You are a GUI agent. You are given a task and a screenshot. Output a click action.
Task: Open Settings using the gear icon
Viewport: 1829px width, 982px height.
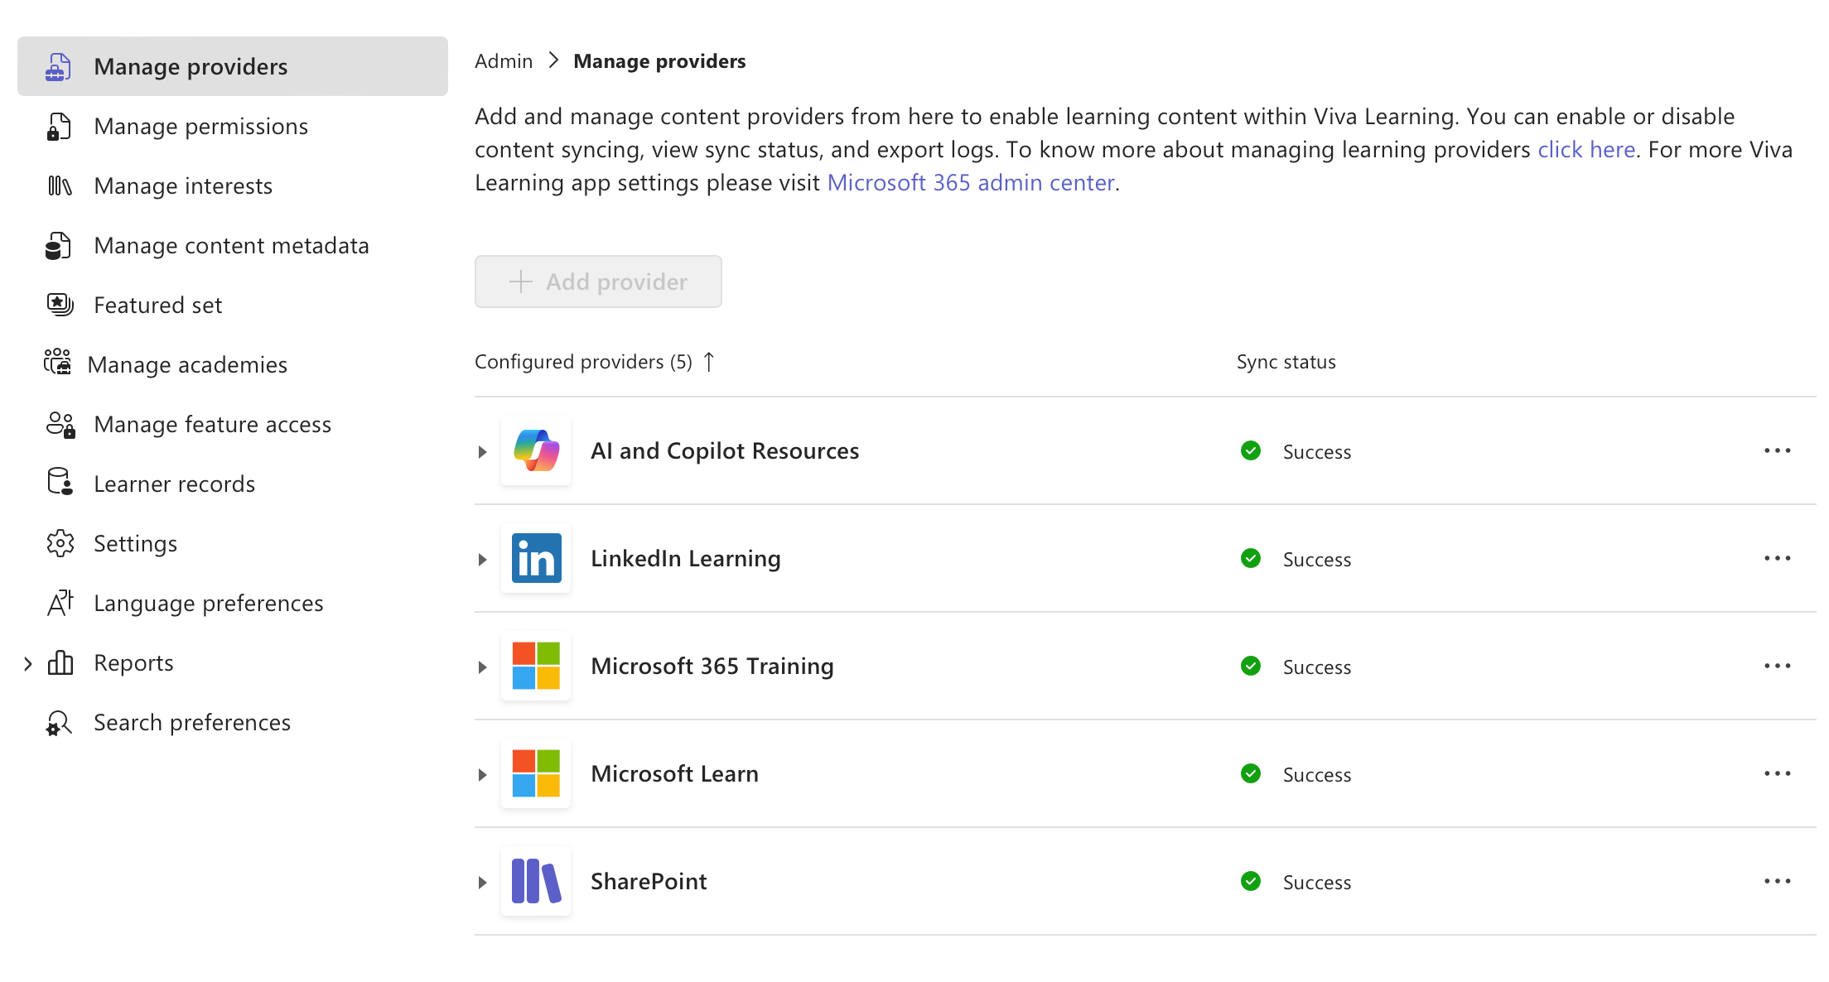pos(60,543)
